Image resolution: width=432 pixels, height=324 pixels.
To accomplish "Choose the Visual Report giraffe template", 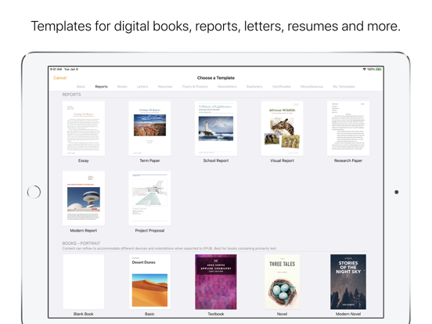I will point(282,128).
